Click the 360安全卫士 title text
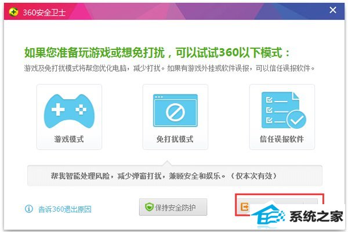348x232 pixels. pos(44,12)
